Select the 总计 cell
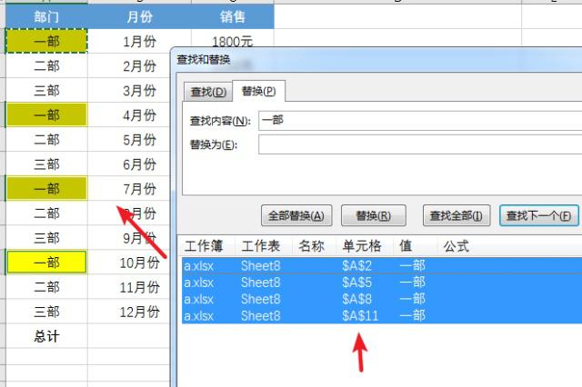Screen dimensions: 582x387 click(x=46, y=336)
